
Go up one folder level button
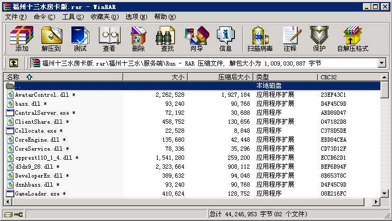14,63
